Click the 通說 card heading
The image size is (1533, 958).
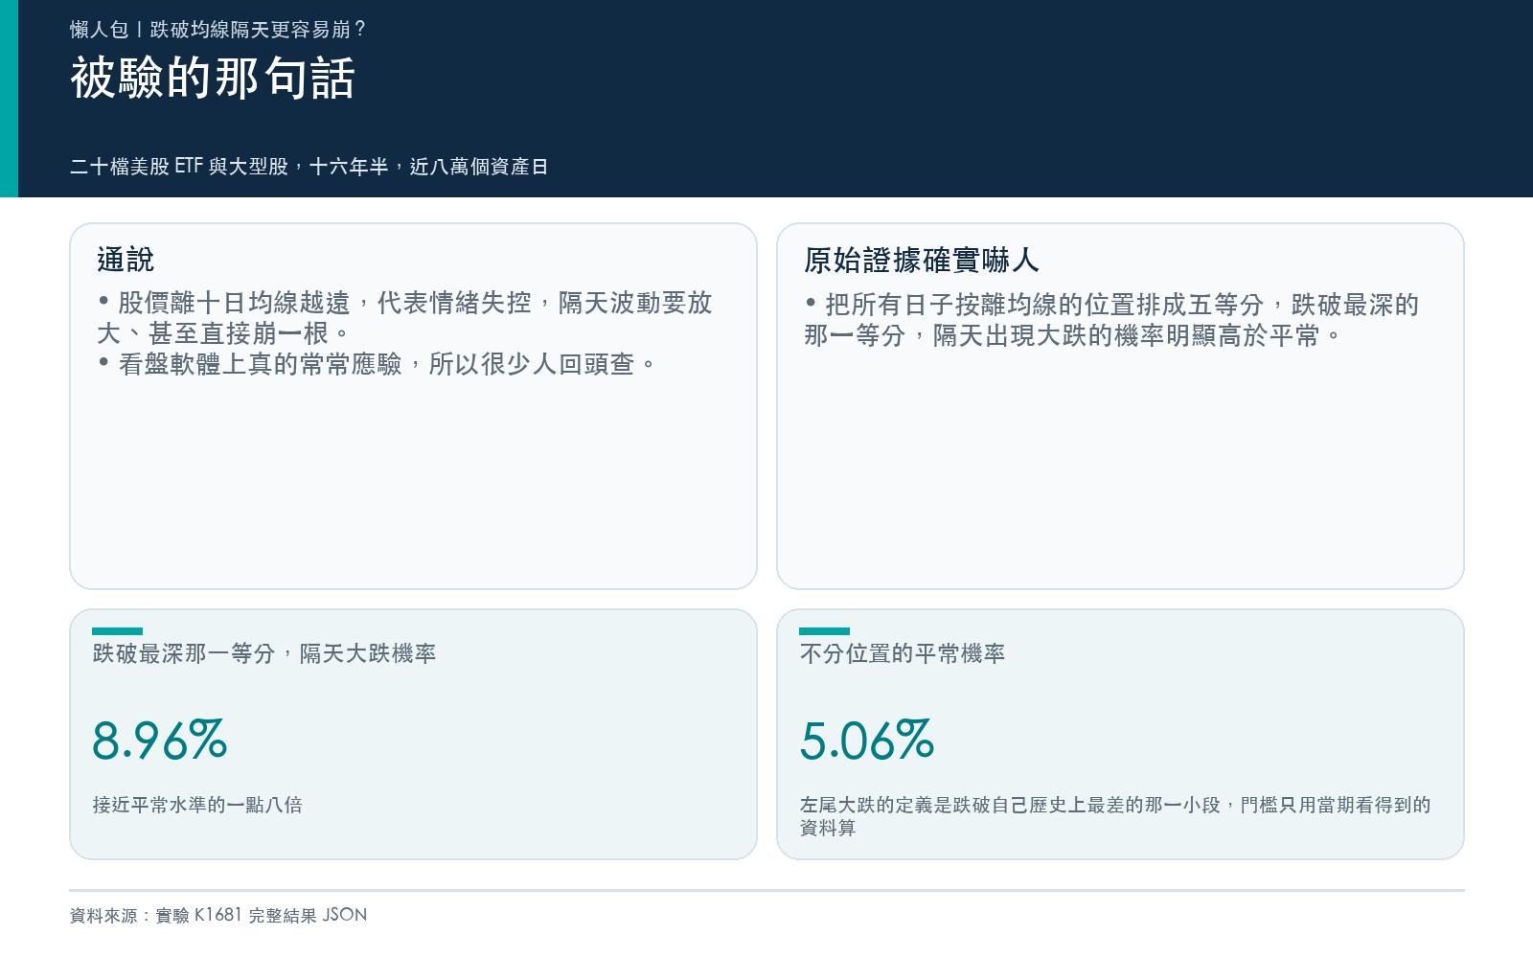tap(126, 260)
